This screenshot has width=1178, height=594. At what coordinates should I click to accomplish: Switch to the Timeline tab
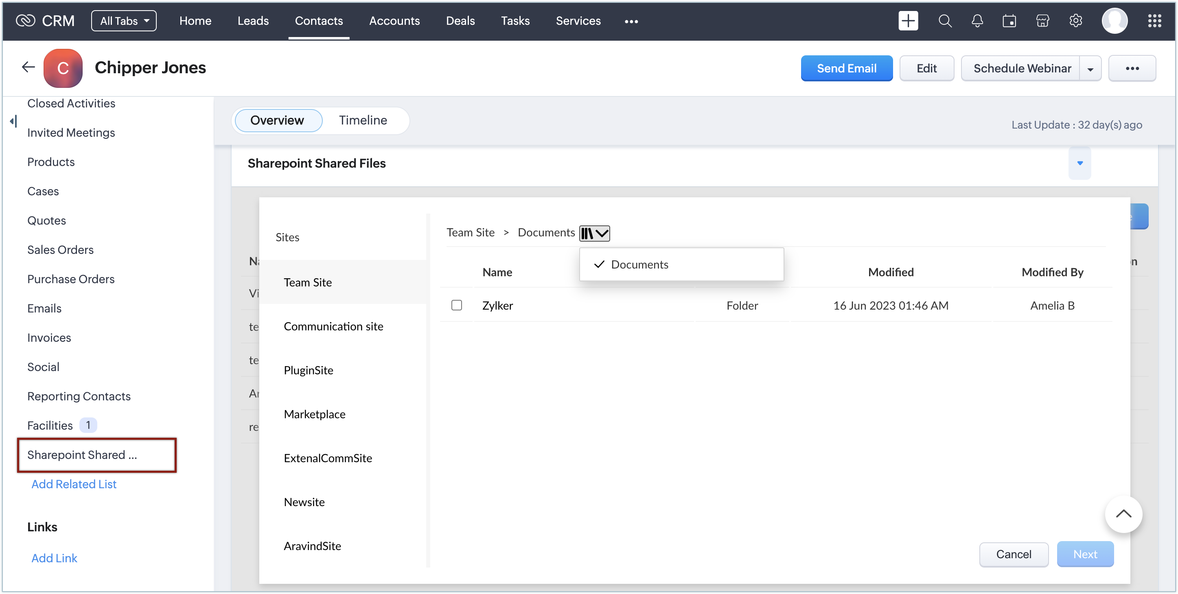point(363,120)
